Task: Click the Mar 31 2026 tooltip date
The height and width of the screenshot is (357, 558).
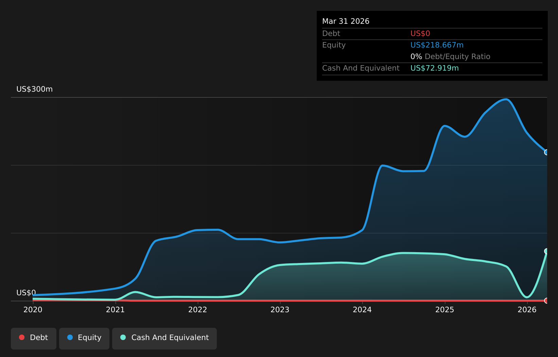Action: [346, 21]
